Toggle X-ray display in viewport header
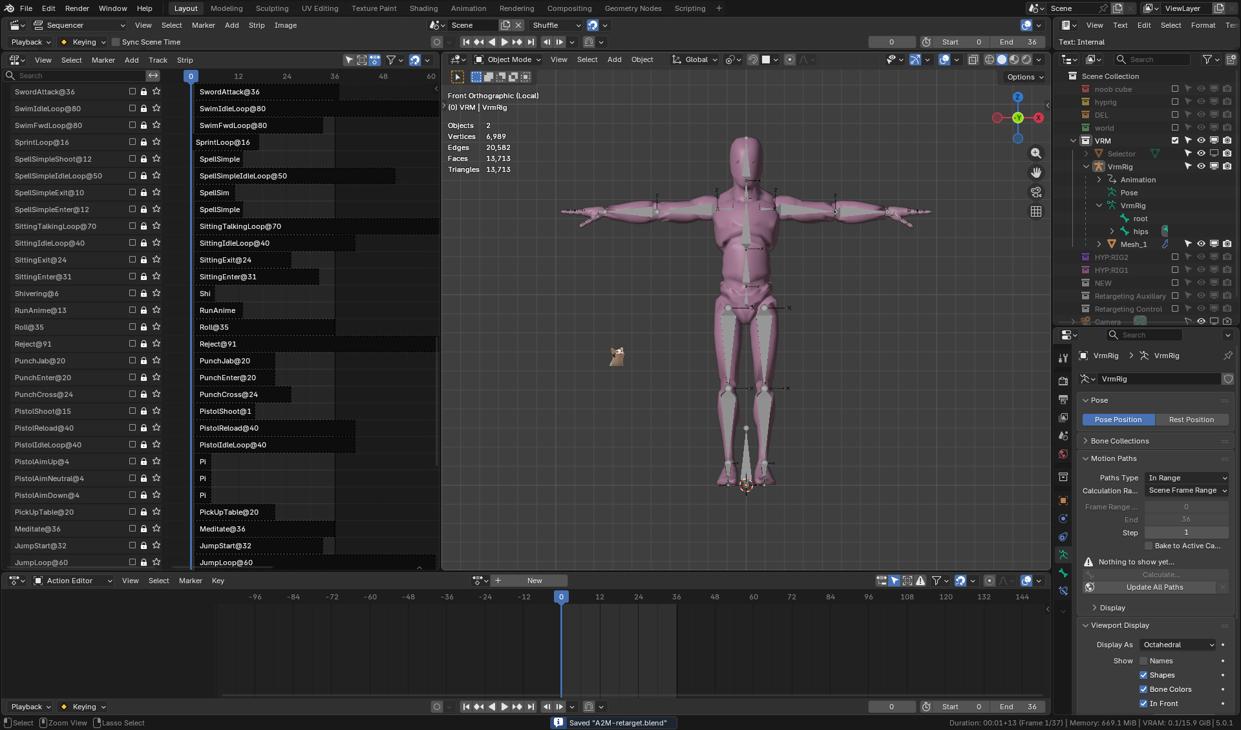 (x=973, y=59)
